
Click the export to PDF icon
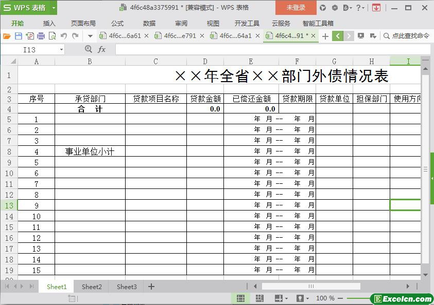point(30,36)
